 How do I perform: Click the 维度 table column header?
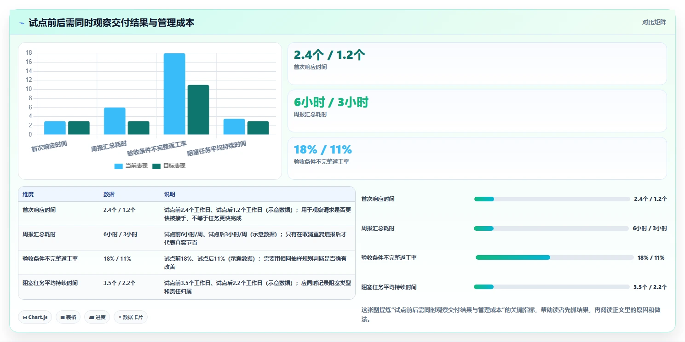[28, 194]
